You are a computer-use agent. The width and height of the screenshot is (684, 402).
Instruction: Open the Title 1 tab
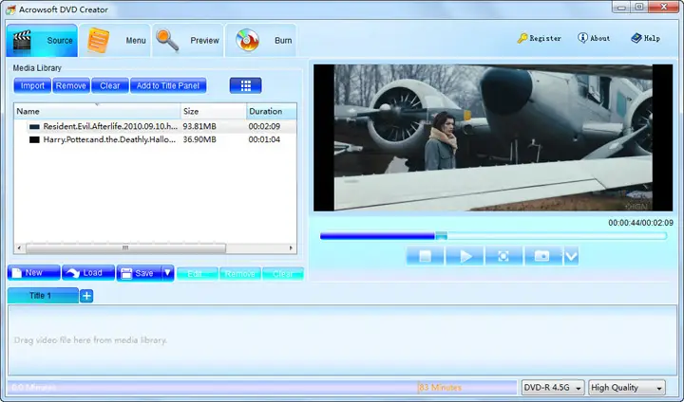tap(43, 296)
